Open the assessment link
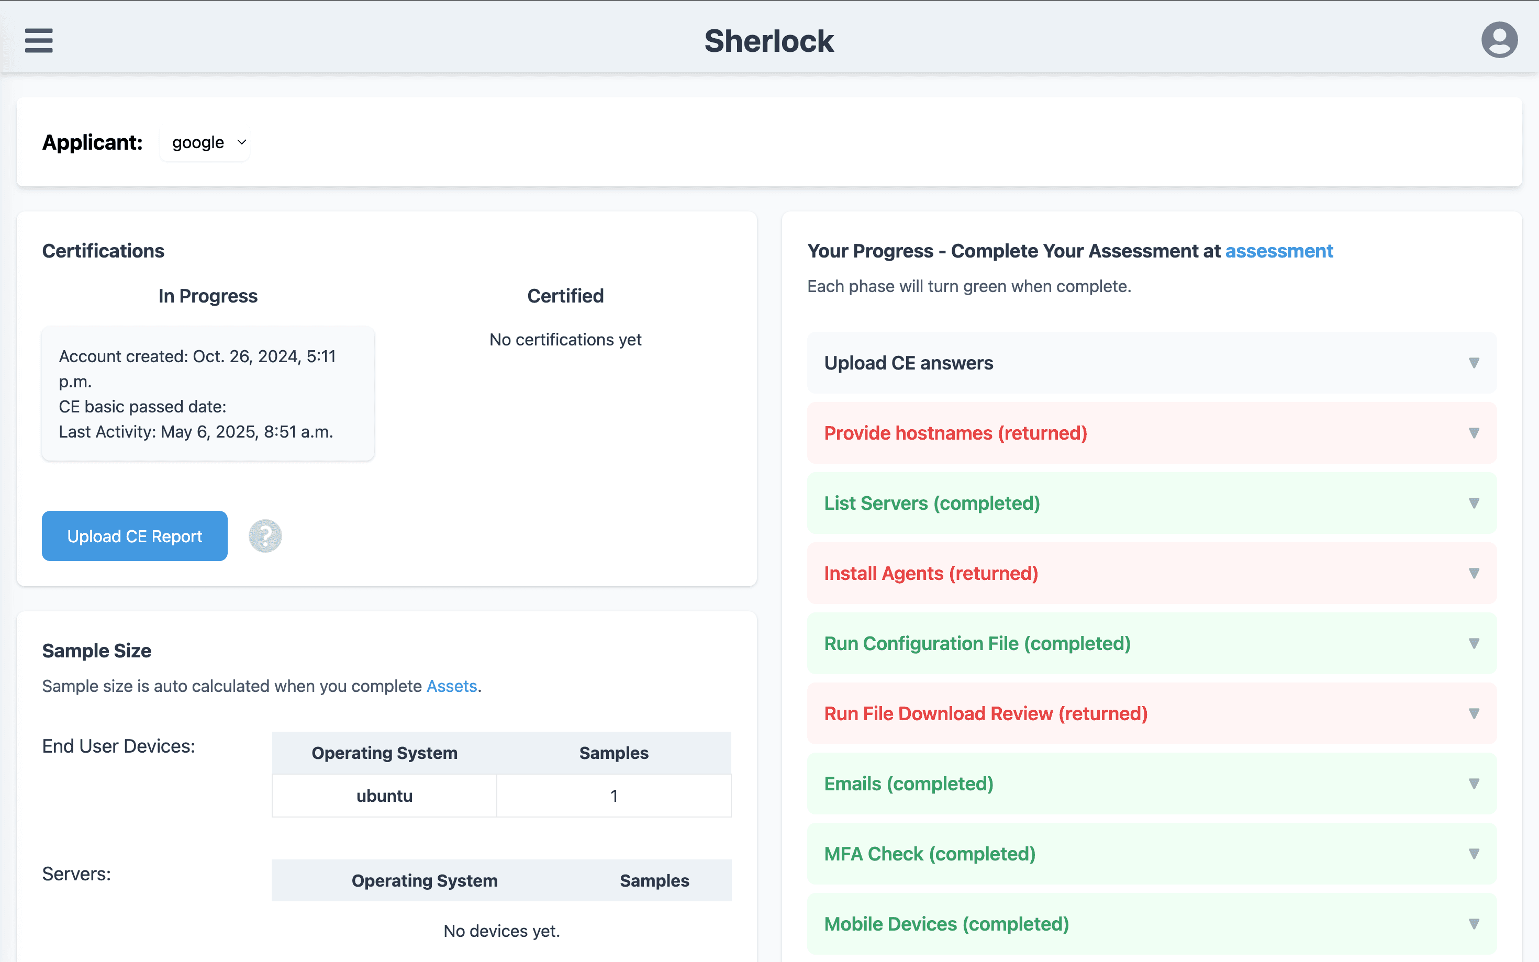Image resolution: width=1539 pixels, height=962 pixels. pyautogui.click(x=1279, y=251)
